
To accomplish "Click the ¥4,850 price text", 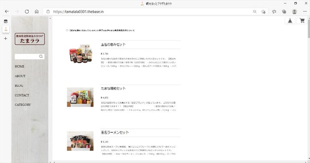I will click(105, 98).
